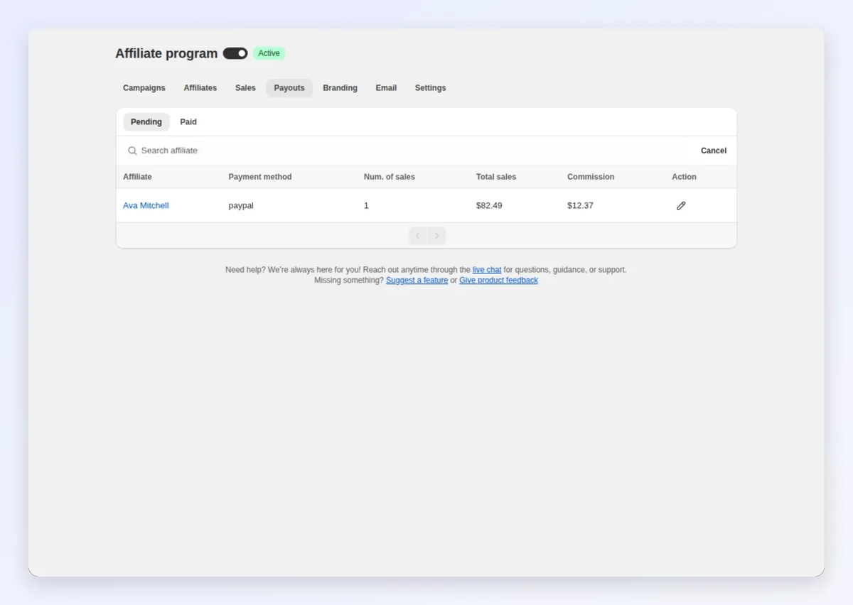Click the Active status badge
Viewport: 853px width, 605px height.
coord(269,53)
